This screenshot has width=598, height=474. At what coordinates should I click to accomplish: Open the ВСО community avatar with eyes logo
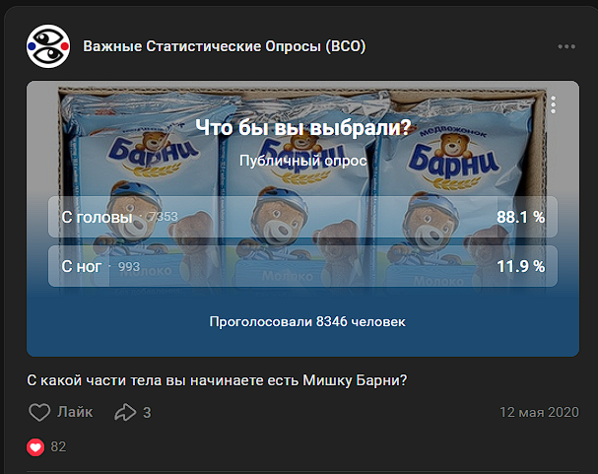tap(48, 46)
